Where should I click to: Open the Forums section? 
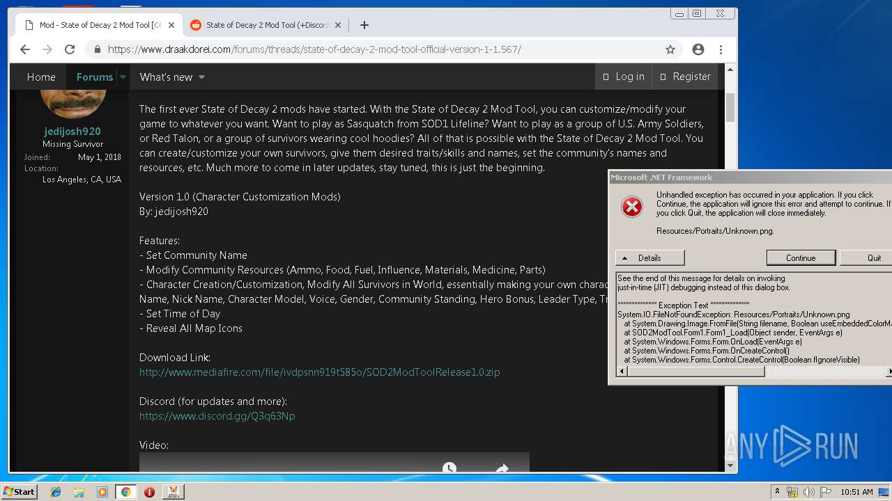pos(94,77)
